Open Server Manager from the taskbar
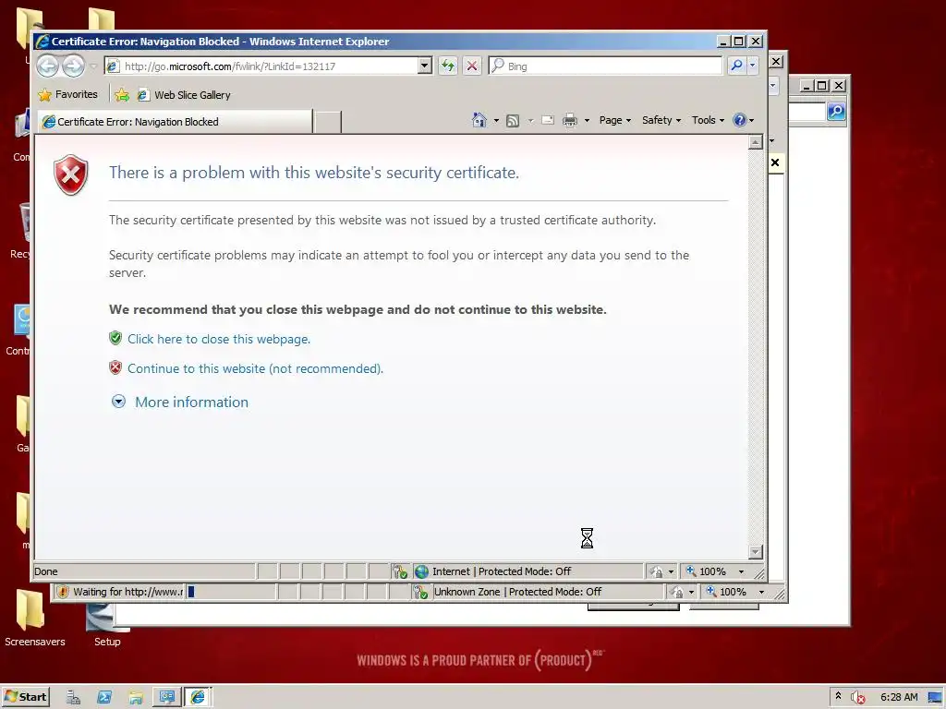 tap(74, 698)
